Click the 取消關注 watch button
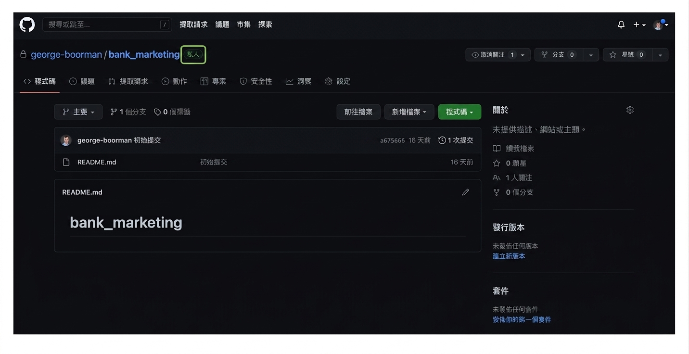Image resolution: width=689 pixels, height=354 pixels. (492, 55)
